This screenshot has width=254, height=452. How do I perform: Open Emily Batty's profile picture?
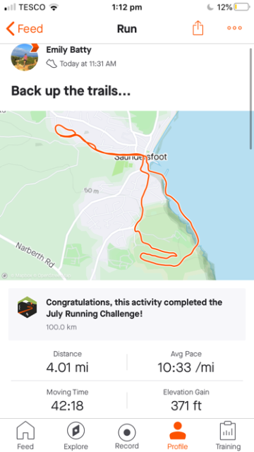point(25,57)
